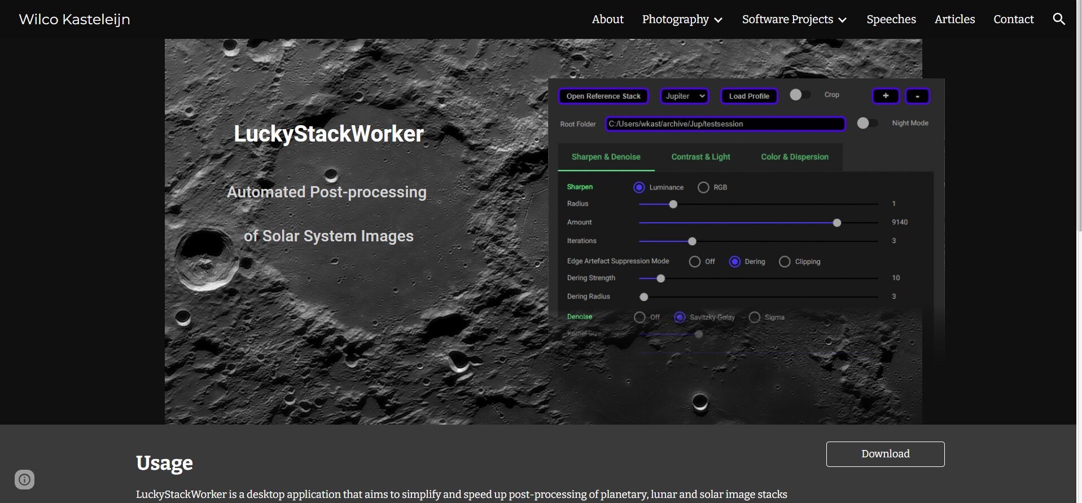Select the Clipping suppression mode
This screenshot has width=1082, height=503.
785,262
